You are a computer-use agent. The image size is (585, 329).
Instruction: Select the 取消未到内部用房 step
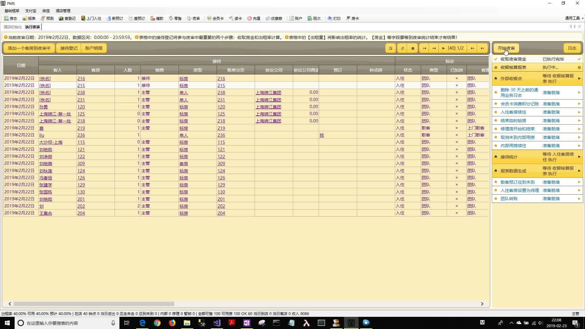(537, 137)
